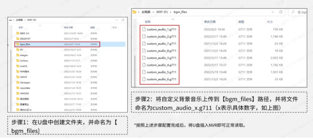Sort by 修改日期 column in bgm_files window

click(x=210, y=22)
